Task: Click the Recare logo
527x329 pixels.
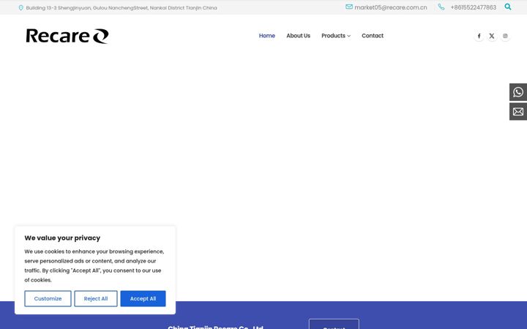Action: (x=67, y=36)
